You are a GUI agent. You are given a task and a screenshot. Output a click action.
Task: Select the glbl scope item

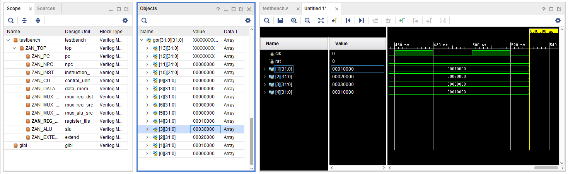pos(23,145)
